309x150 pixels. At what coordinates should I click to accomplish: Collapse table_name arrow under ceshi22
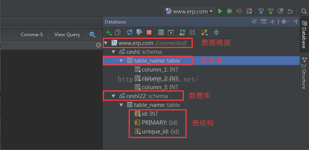[121, 105]
